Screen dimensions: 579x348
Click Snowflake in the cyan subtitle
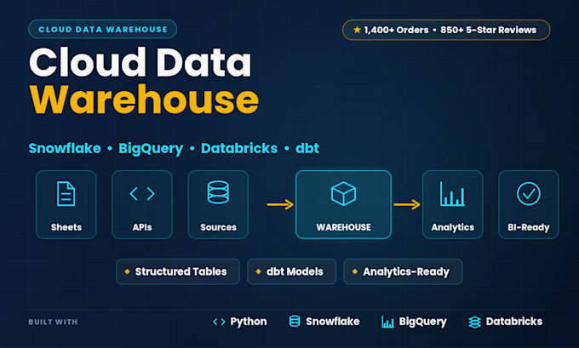(x=65, y=148)
